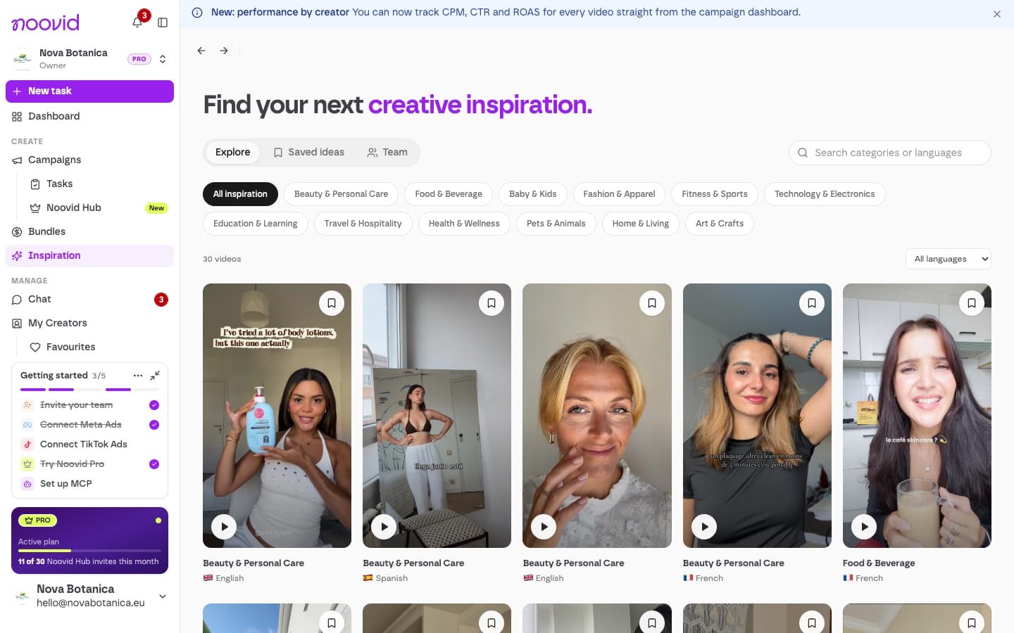Click the Noovid logo
The image size is (1014, 633).
coord(46,23)
